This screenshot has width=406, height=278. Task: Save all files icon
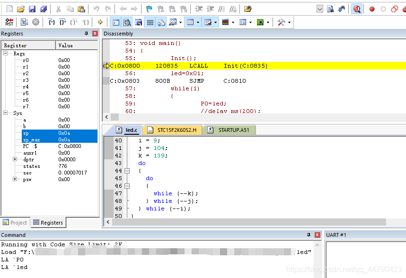click(x=44, y=9)
